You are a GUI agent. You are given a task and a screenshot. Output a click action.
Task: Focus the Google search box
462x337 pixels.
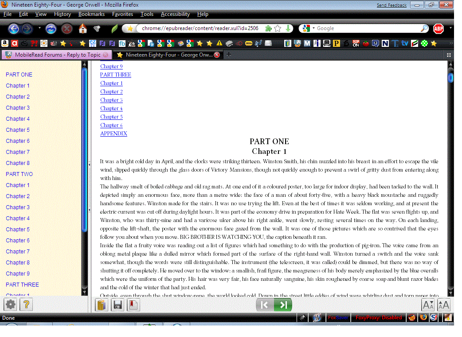(x=368, y=28)
